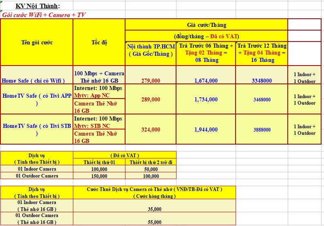
Task: Select 'Camera Thẻ Nhớ 16 GB' in Tivi STB row
Action: click(99, 137)
